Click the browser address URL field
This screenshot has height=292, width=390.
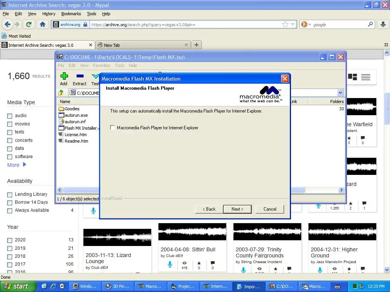[x=185, y=25]
